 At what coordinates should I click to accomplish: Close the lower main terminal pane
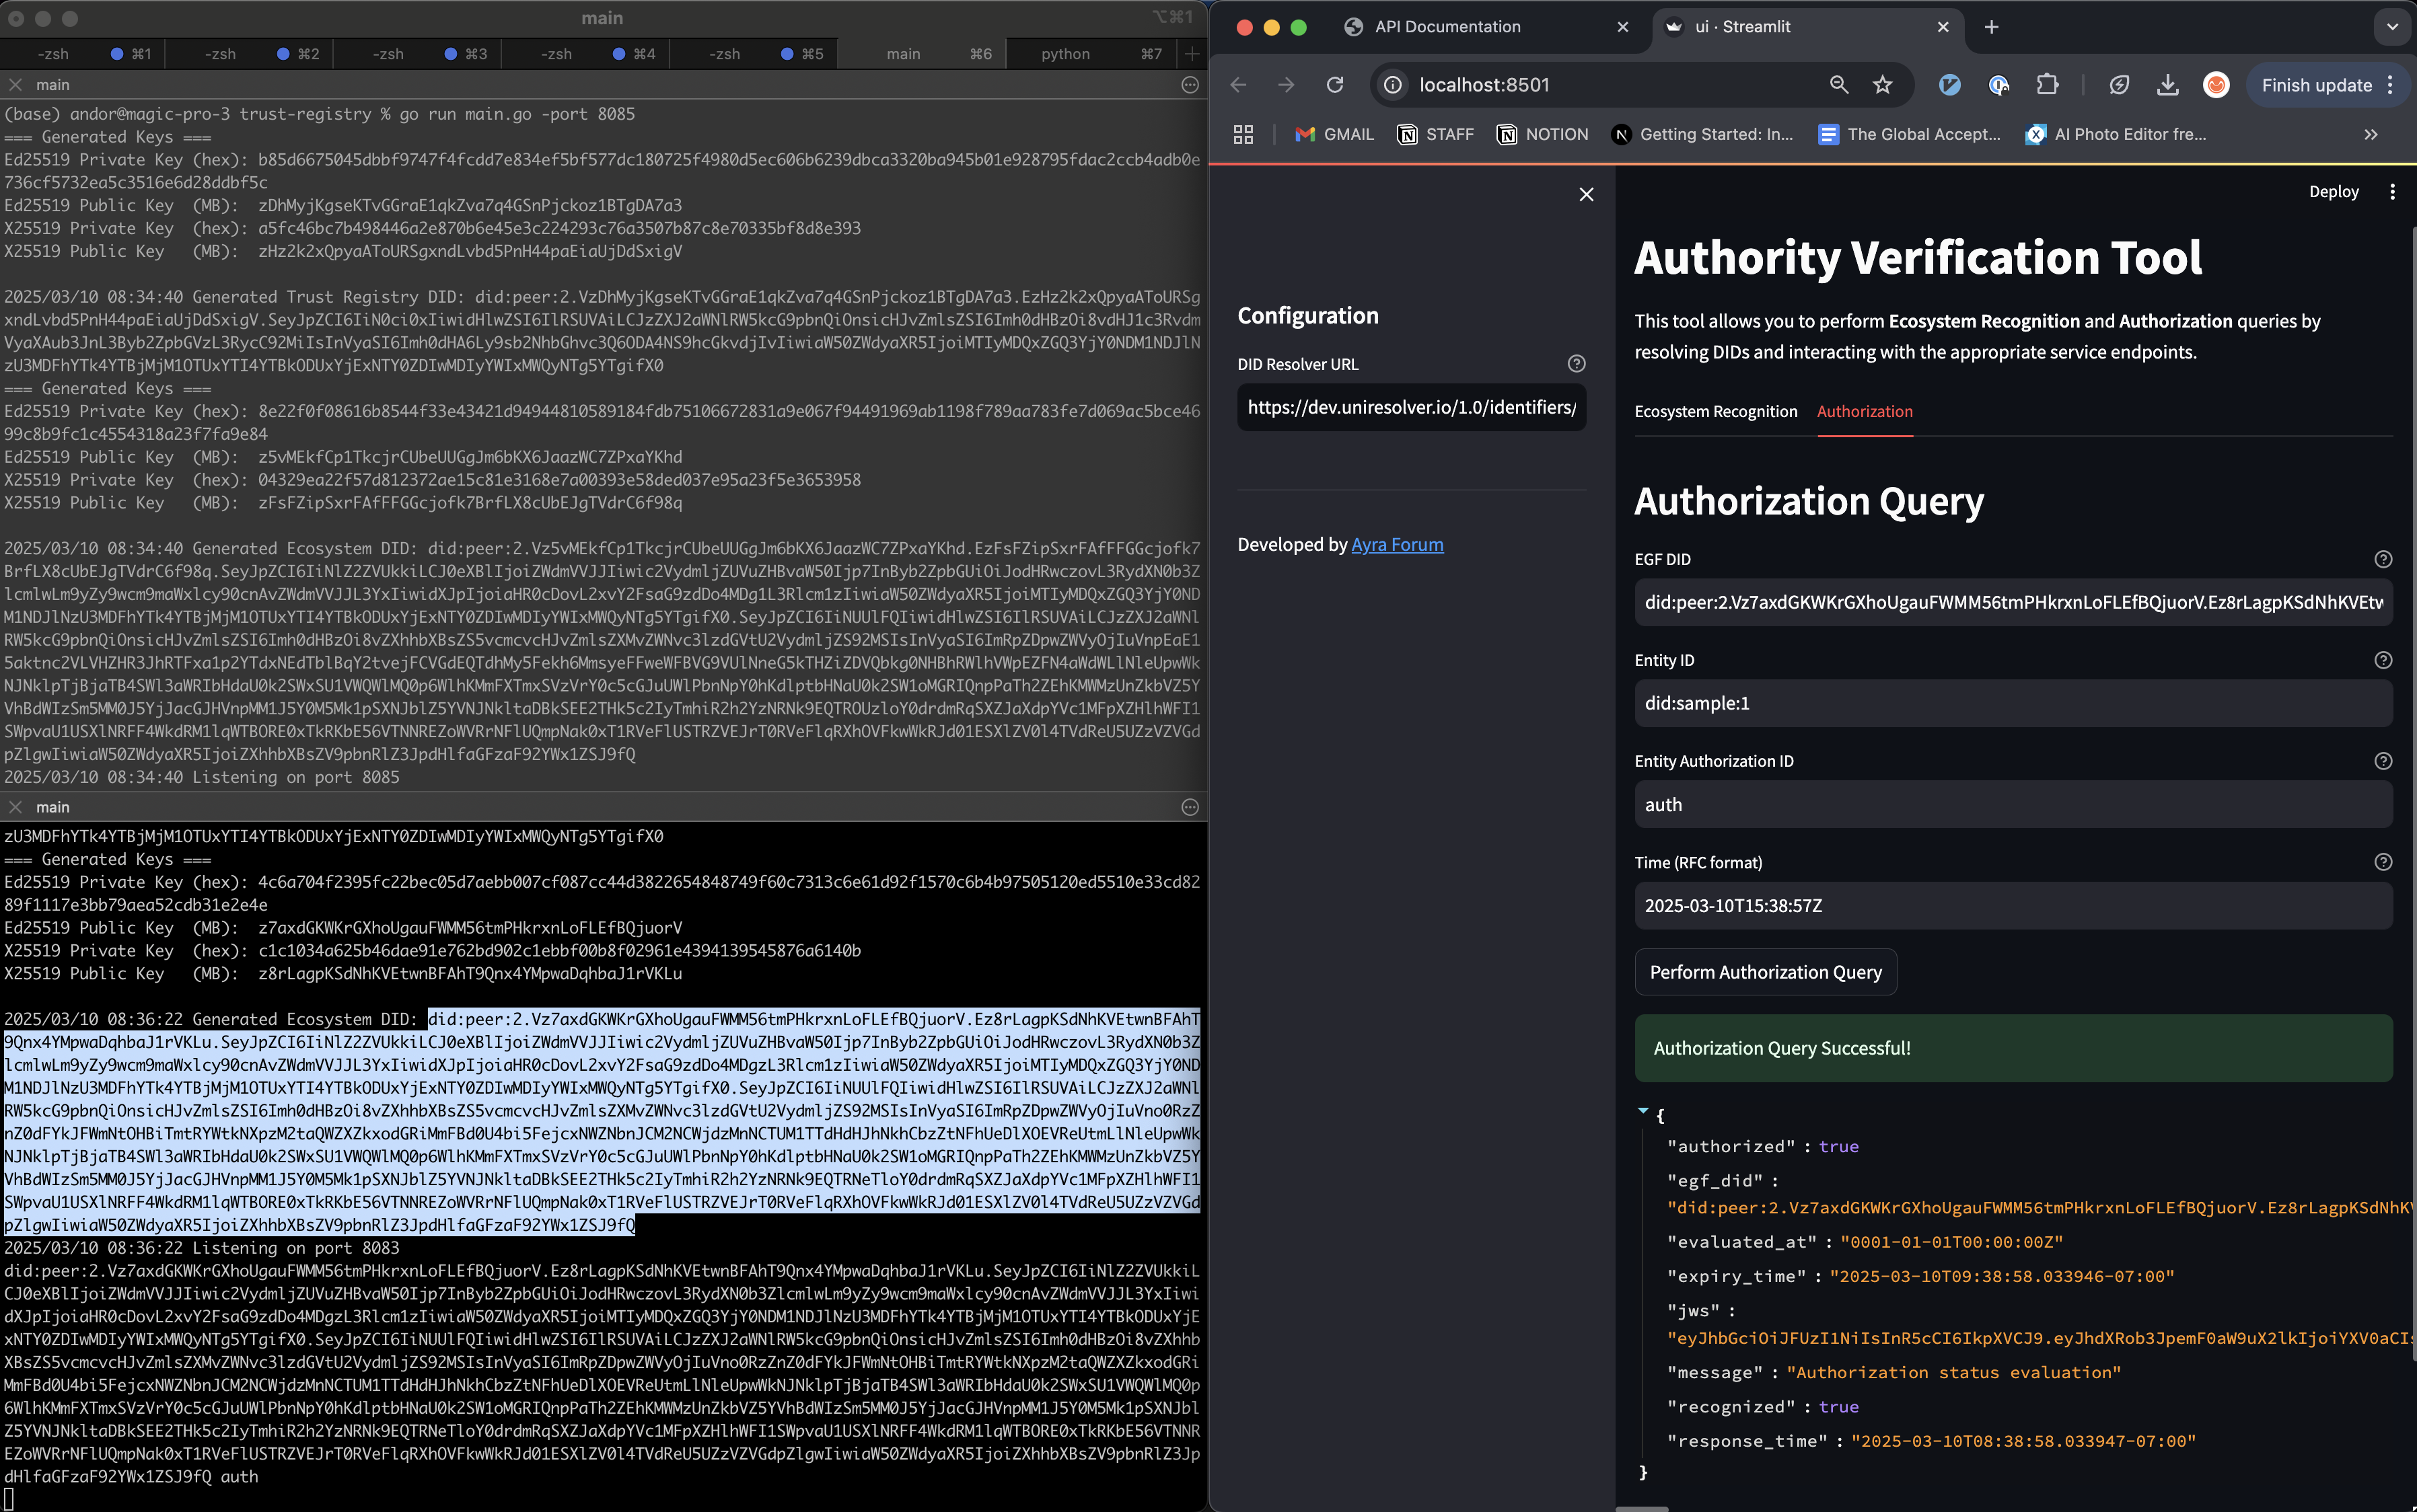coord(15,807)
